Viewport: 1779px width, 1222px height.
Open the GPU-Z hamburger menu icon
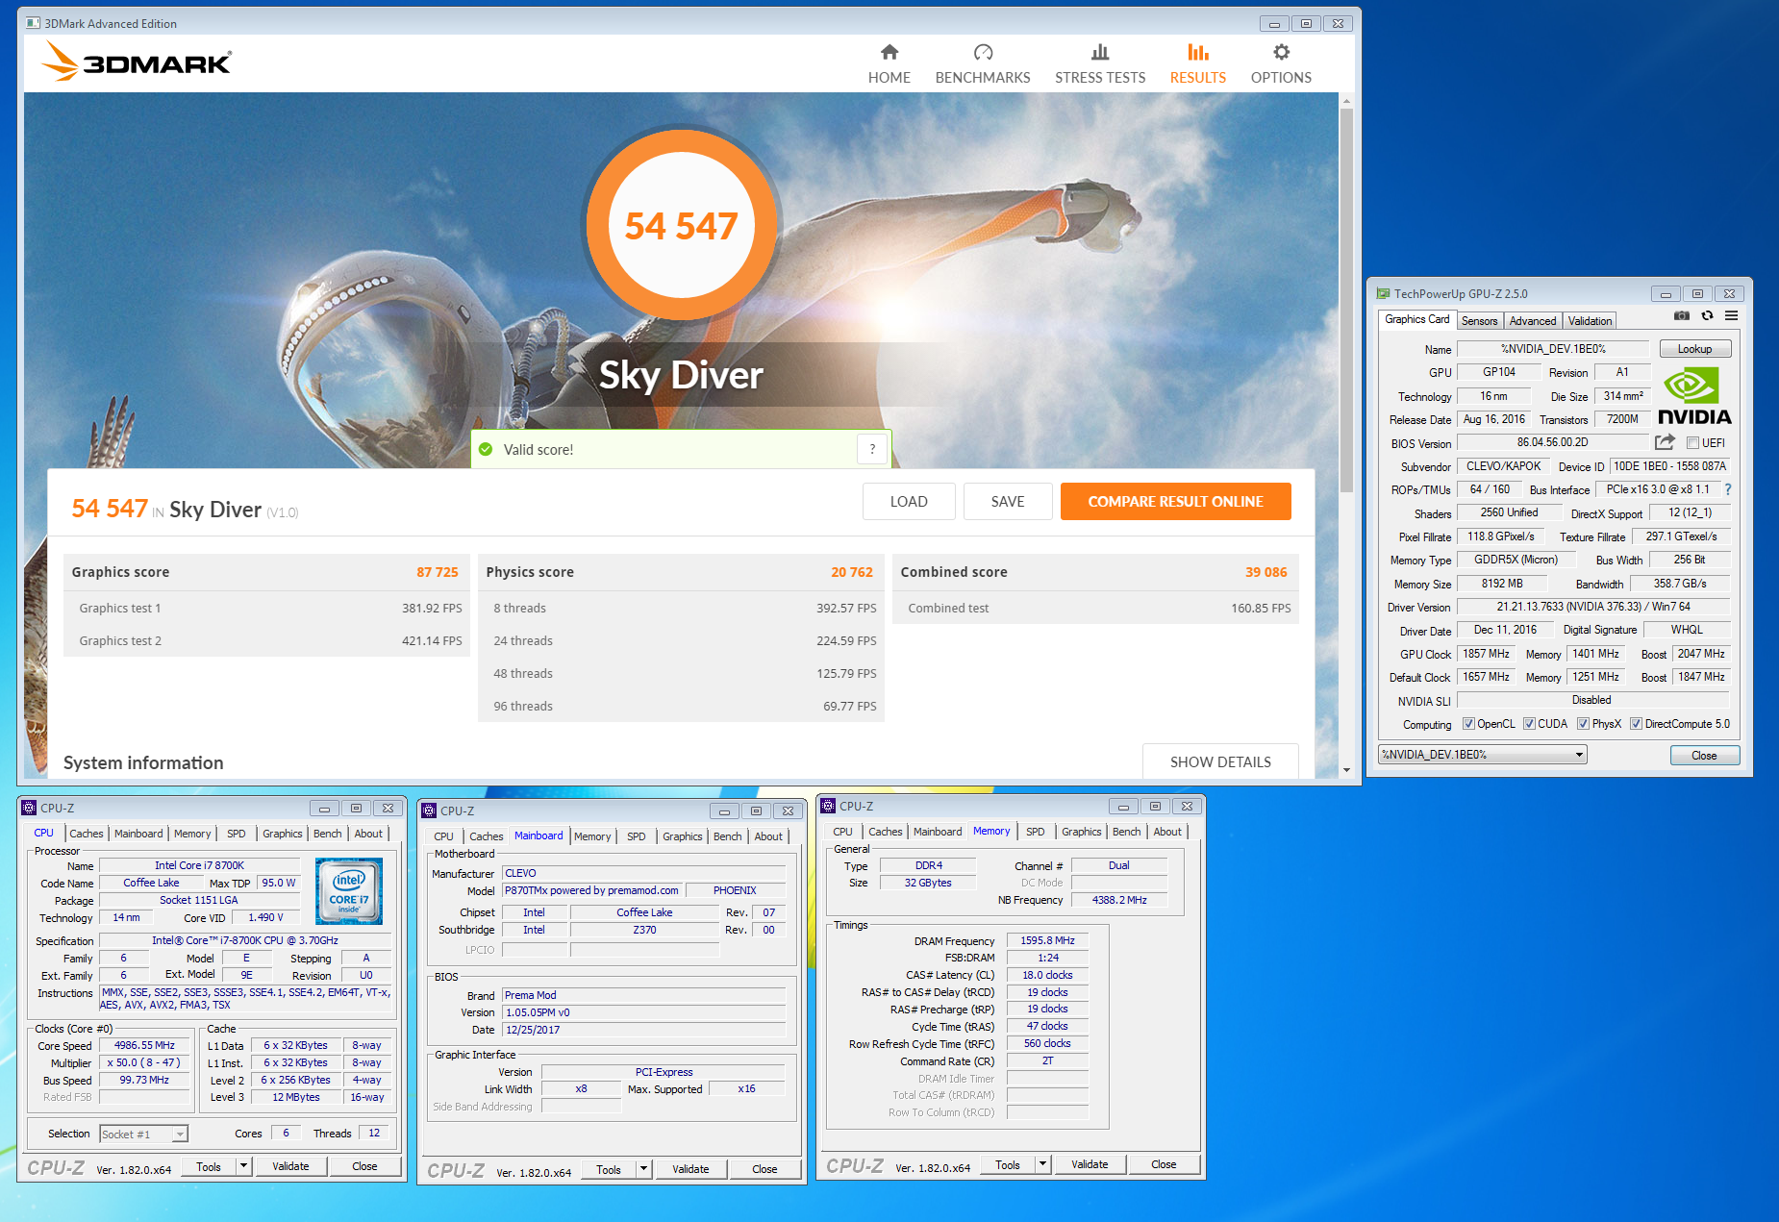click(1731, 315)
